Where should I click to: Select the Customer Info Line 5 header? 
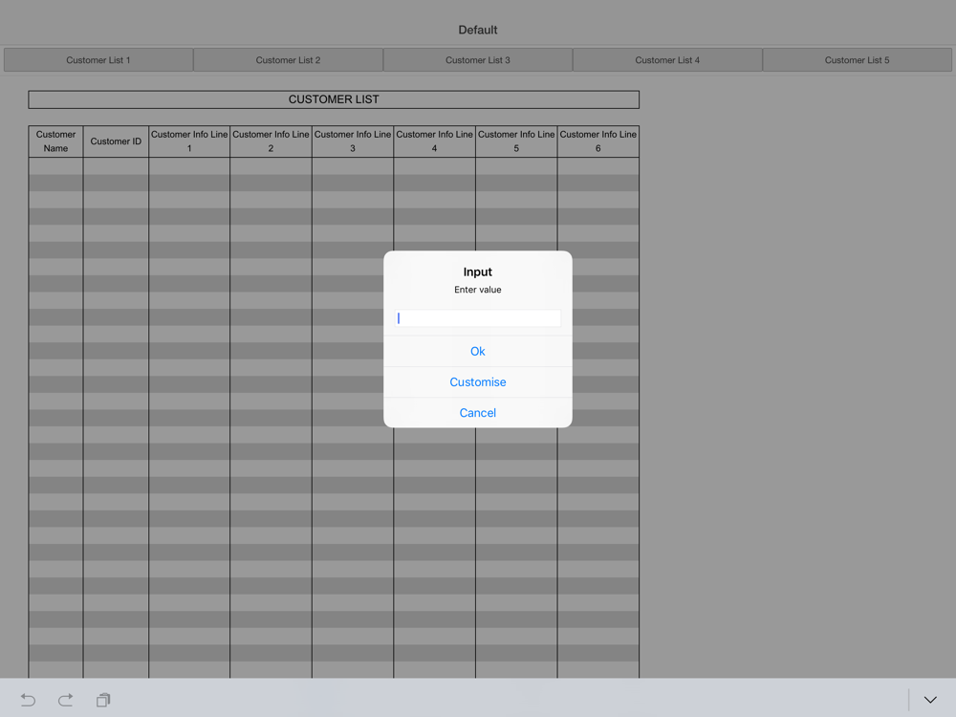tap(516, 141)
